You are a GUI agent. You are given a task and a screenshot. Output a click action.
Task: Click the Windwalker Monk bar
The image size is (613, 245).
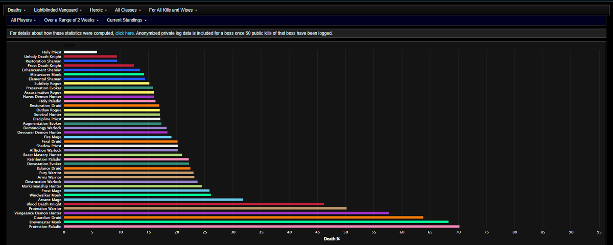pyautogui.click(x=137, y=195)
